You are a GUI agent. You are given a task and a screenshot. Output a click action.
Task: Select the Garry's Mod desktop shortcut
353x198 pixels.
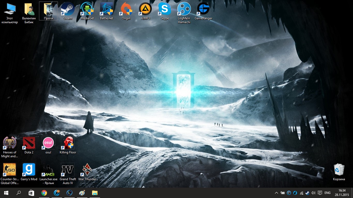tap(29, 172)
